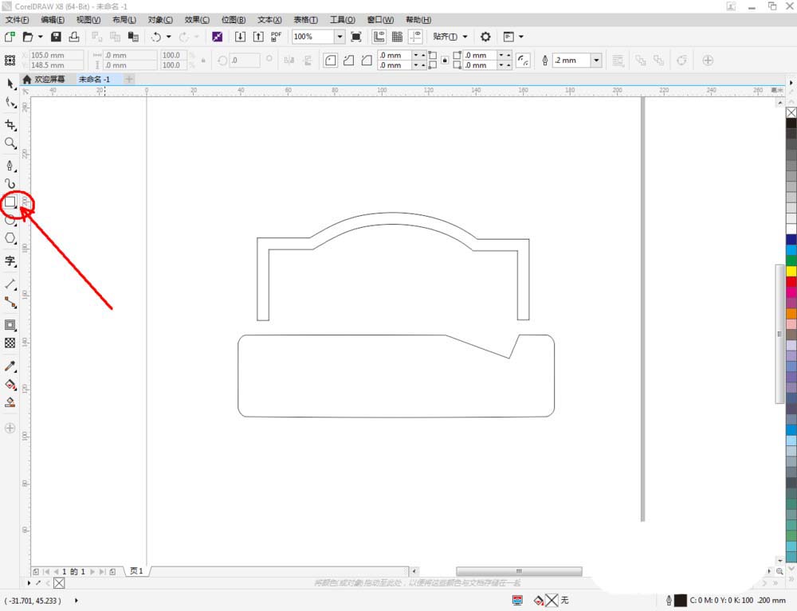This screenshot has width=797, height=611.
Task: Click the Publish to PDF icon
Action: click(x=276, y=37)
